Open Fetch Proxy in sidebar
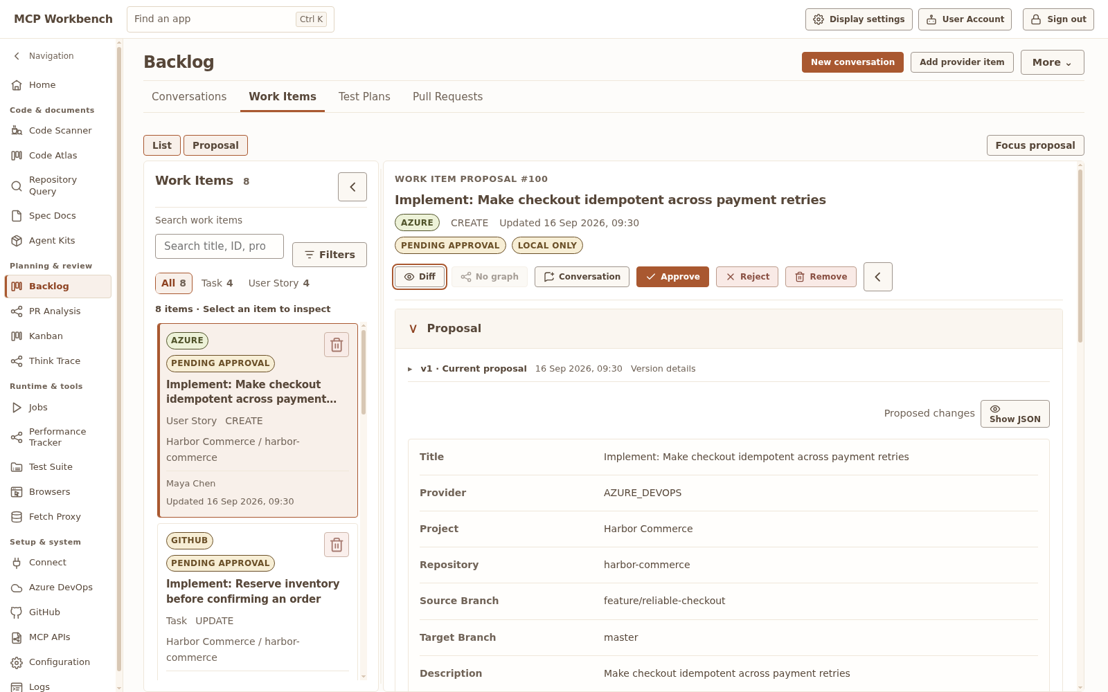 (58, 516)
